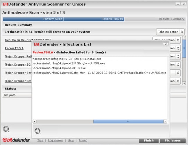Image resolution: width=188 pixels, height=145 pixels.
Task: Select the Perform Scan step tab
Action: pyautogui.click(x=33, y=19)
